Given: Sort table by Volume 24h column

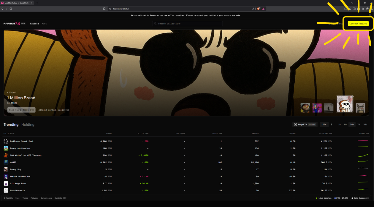Looking at the screenshot, I should point(326,134).
